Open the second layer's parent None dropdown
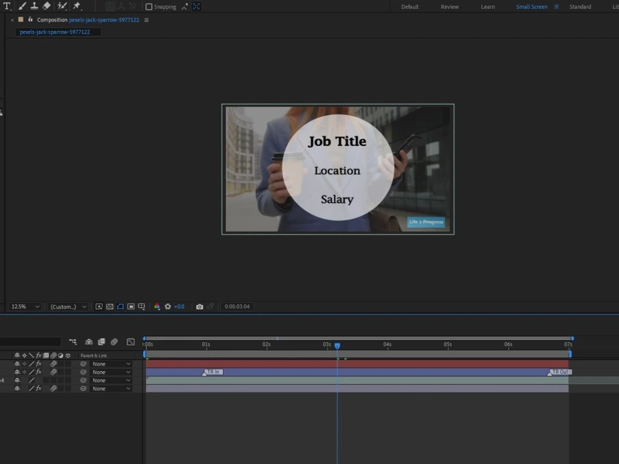This screenshot has width=619, height=464. pyautogui.click(x=111, y=372)
